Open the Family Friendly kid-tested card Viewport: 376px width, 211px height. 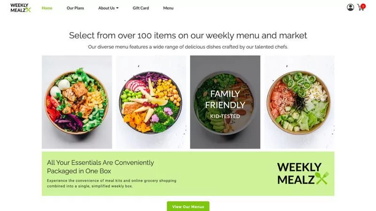pyautogui.click(x=225, y=102)
